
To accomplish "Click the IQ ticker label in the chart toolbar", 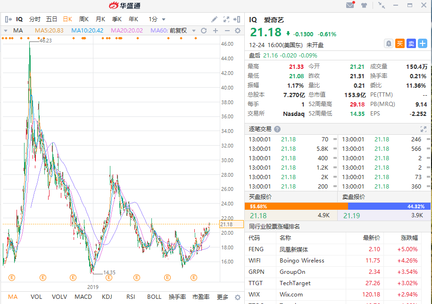I will point(19,19).
